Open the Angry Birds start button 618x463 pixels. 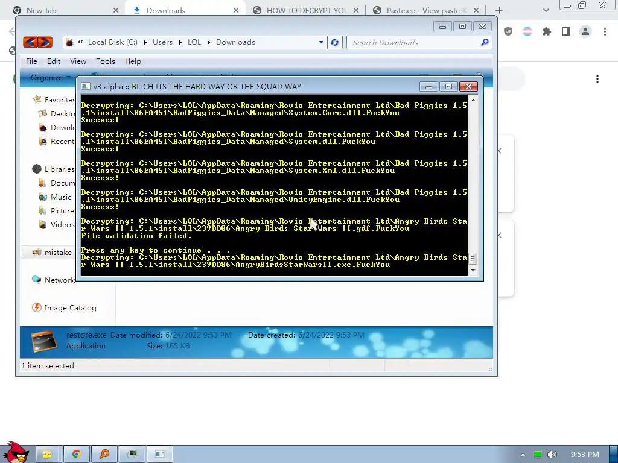tap(16, 453)
